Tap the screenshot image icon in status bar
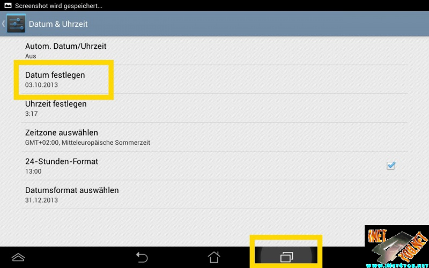The image size is (429, 268). (8, 5)
